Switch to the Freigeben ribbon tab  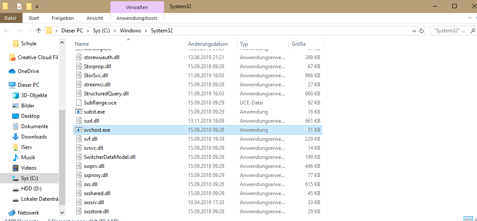click(x=63, y=18)
